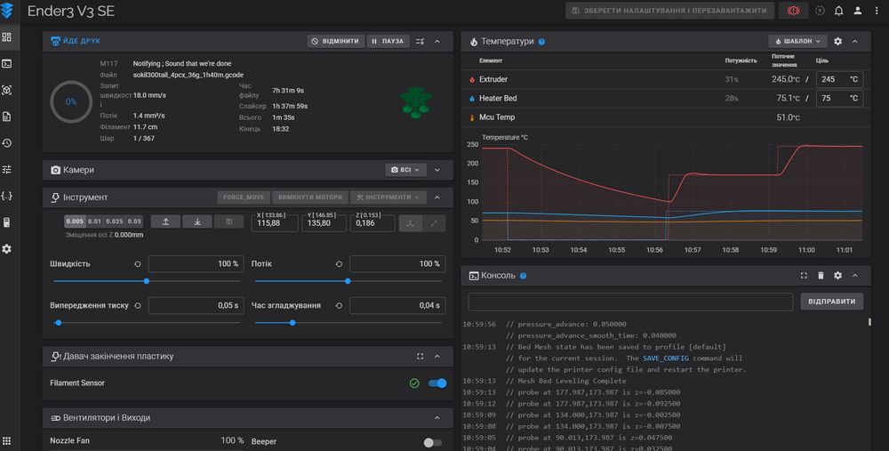Open G-code Files page in sidebar
This screenshot has width=889, height=451.
click(x=7, y=116)
